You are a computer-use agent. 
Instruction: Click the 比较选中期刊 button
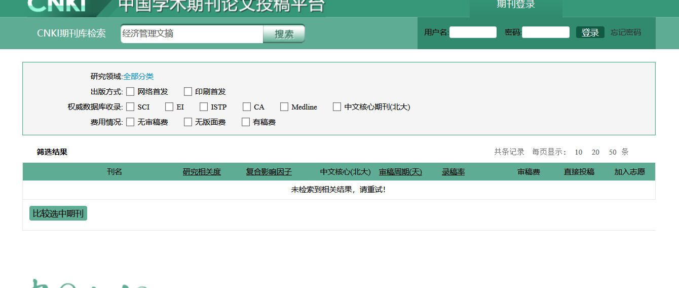pos(58,213)
